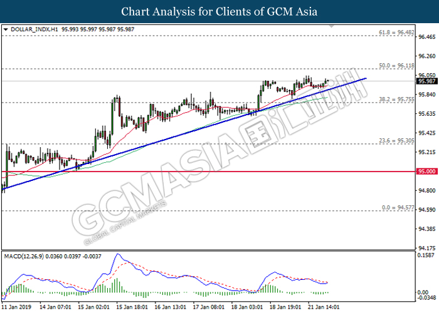Click the 94.590 price scale value
439x313 pixels.
coord(427,210)
